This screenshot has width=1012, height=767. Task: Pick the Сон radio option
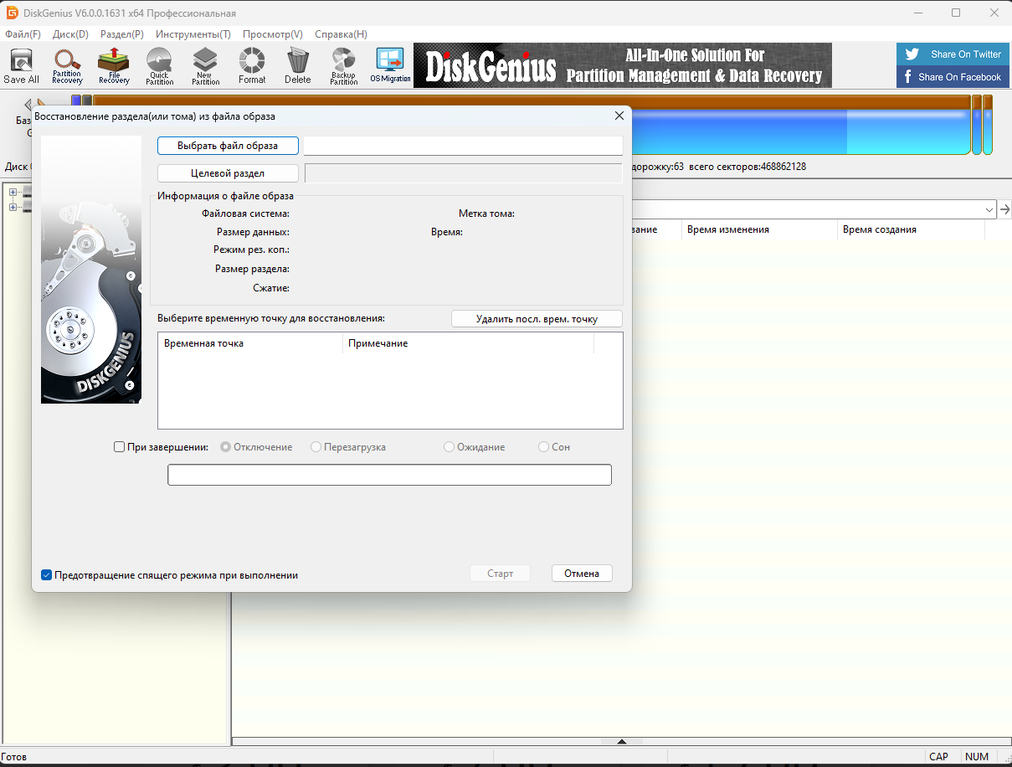544,447
